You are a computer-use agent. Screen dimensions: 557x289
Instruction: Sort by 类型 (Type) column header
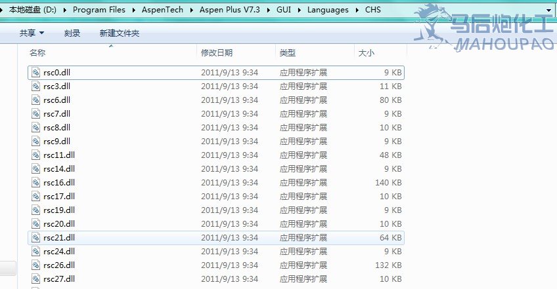(x=288, y=53)
